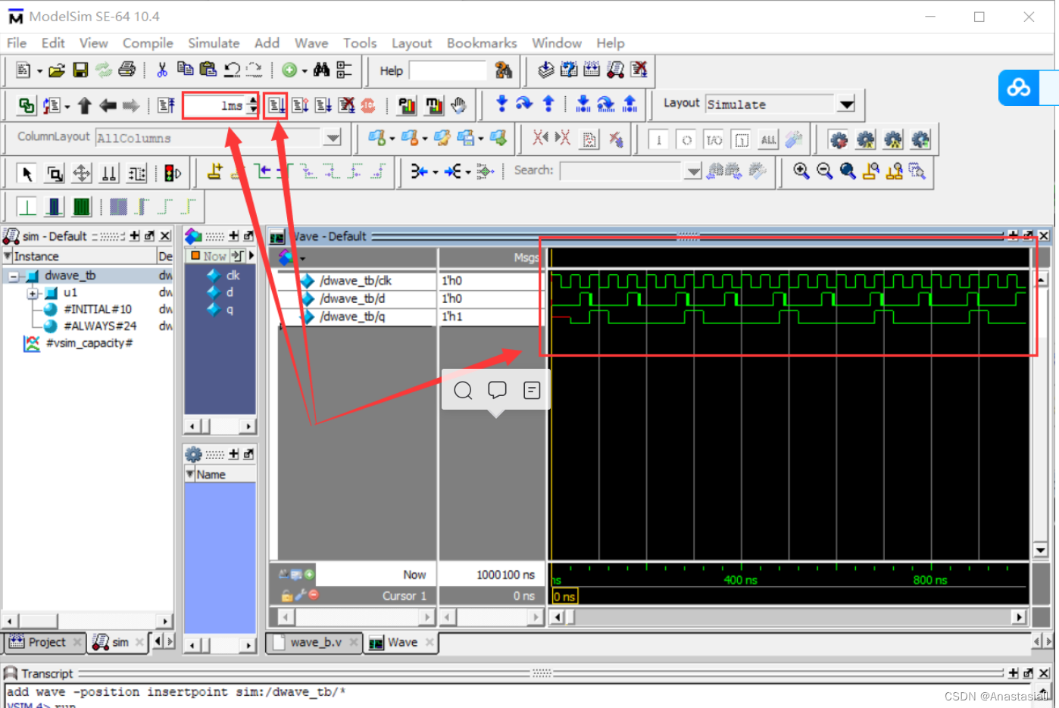Click the speech bubble comment icon
Image resolution: width=1059 pixels, height=708 pixels.
click(497, 390)
